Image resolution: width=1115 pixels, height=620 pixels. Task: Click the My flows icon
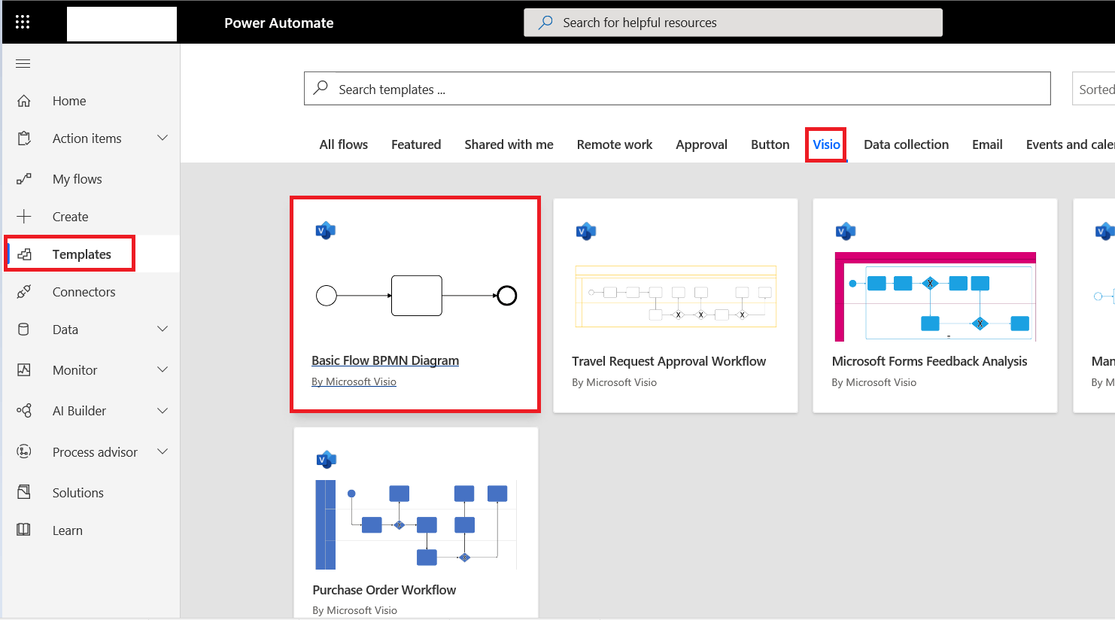pyautogui.click(x=24, y=179)
